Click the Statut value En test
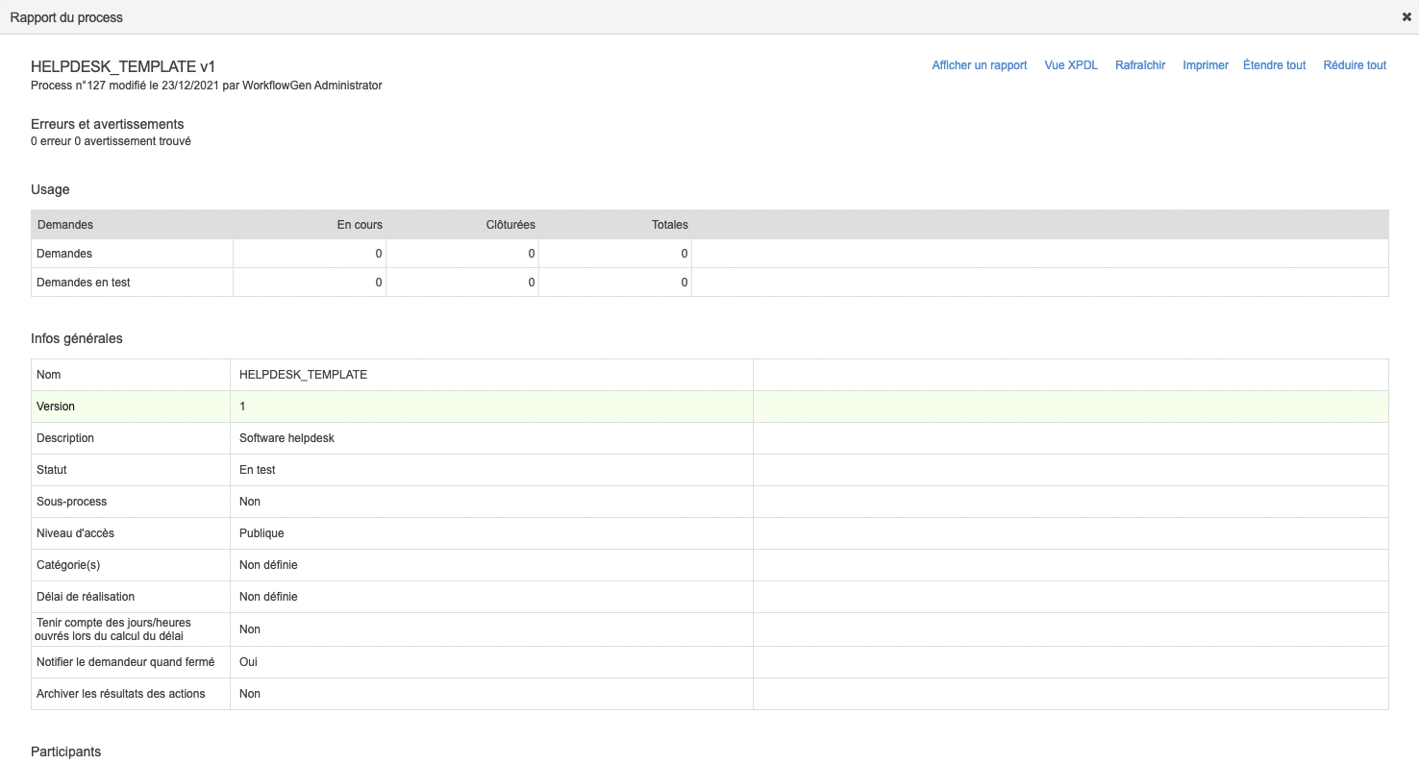The height and width of the screenshot is (764, 1419). (x=257, y=470)
